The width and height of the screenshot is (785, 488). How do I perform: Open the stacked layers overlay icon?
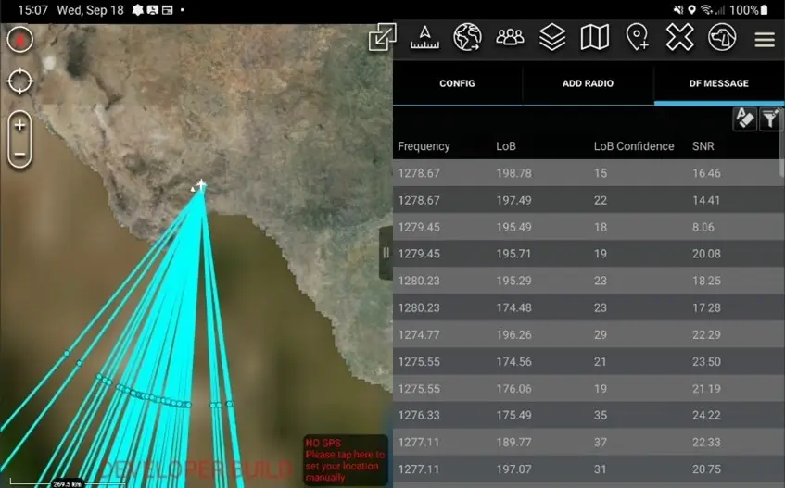(x=552, y=38)
